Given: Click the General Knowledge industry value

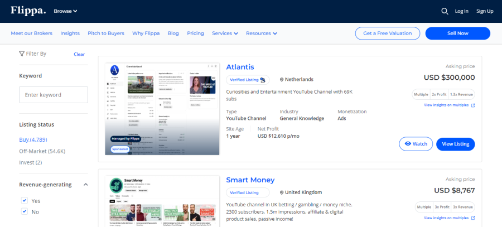Looking at the screenshot, I should 302,118.
